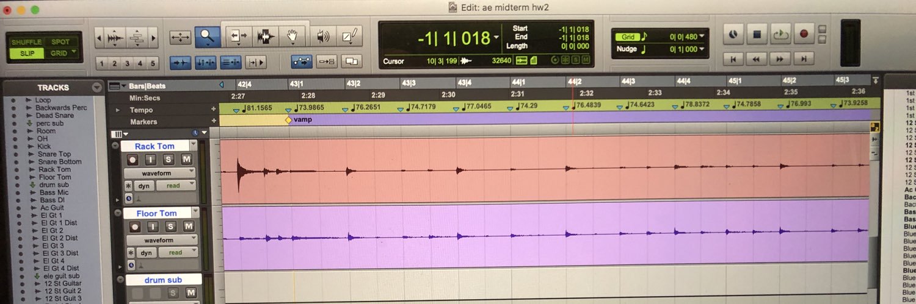Viewport: 916px width, 304px height.
Task: Stop playback
Action: [x=757, y=34]
